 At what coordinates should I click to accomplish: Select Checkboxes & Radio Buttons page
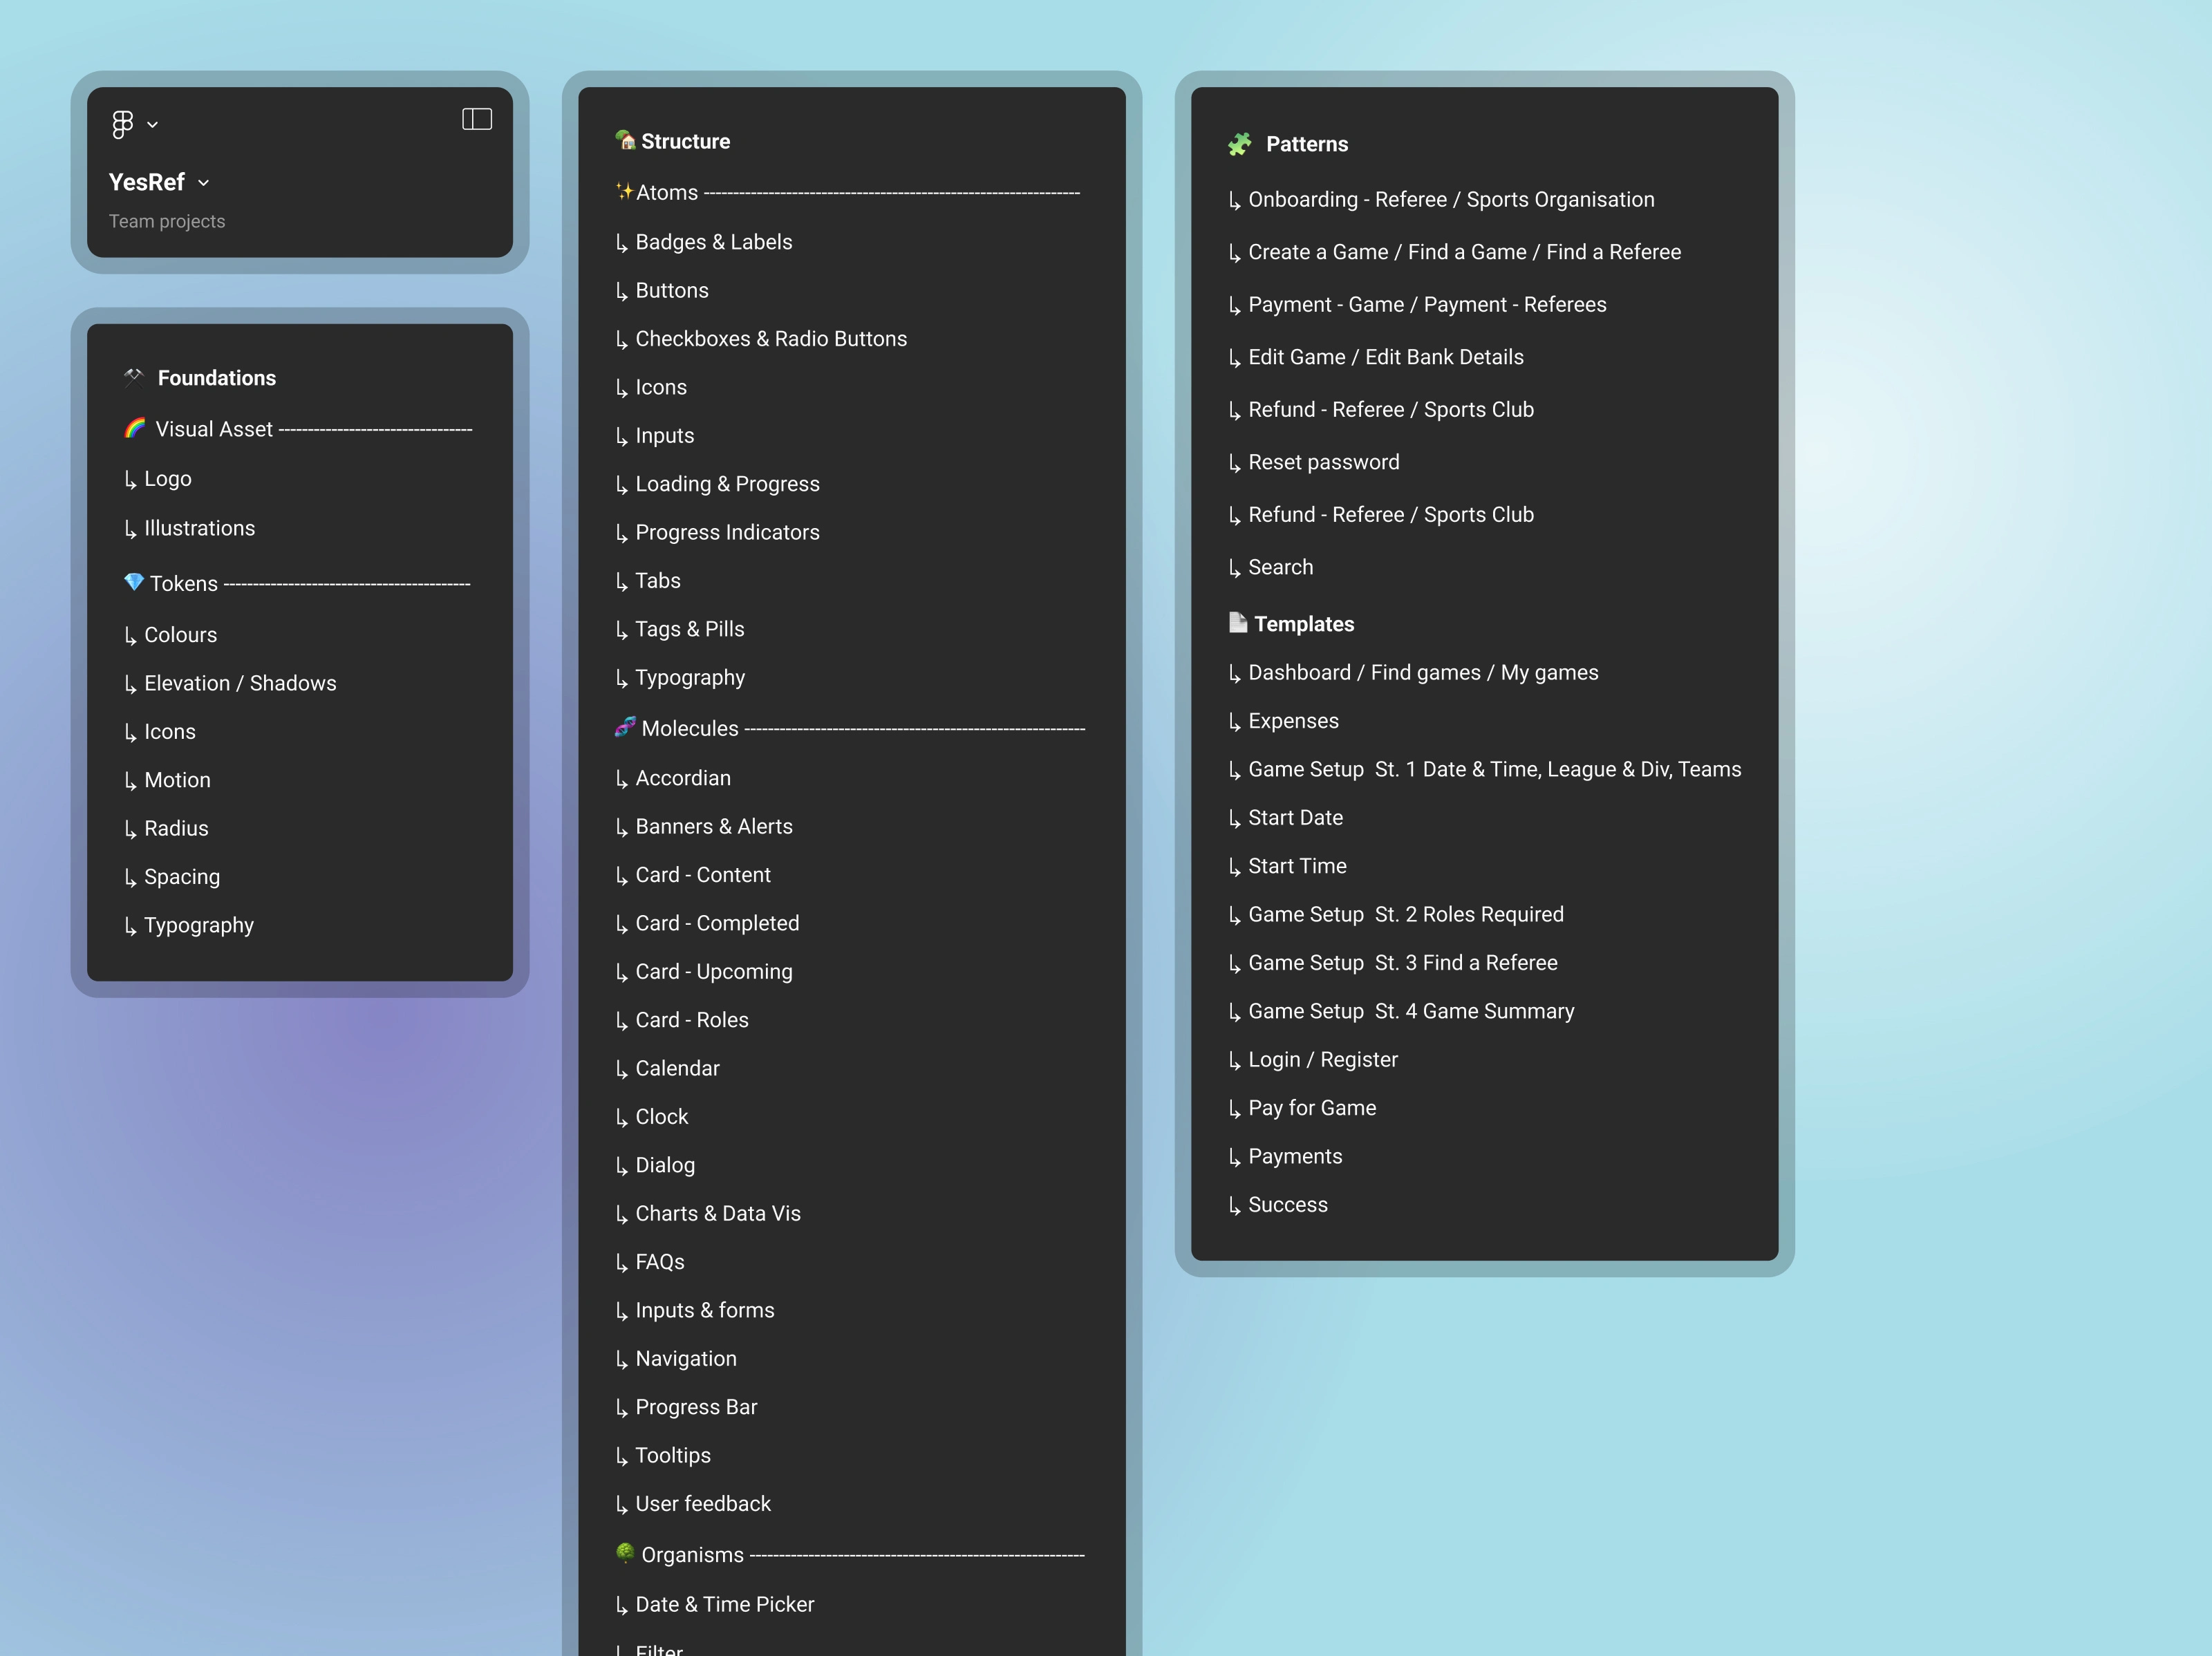click(x=771, y=339)
